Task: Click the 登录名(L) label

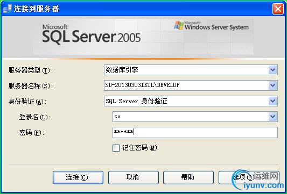Action: point(35,117)
